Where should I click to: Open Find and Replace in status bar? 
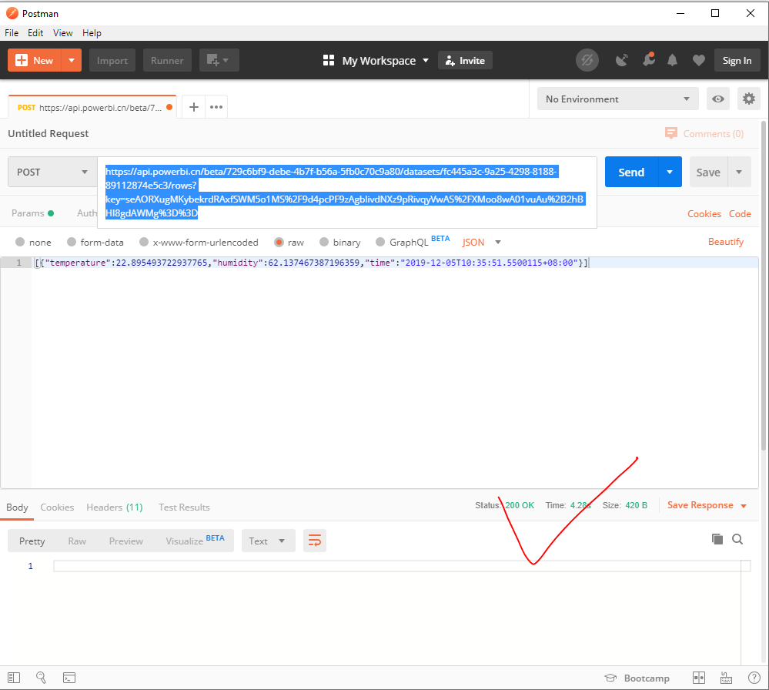click(x=42, y=678)
